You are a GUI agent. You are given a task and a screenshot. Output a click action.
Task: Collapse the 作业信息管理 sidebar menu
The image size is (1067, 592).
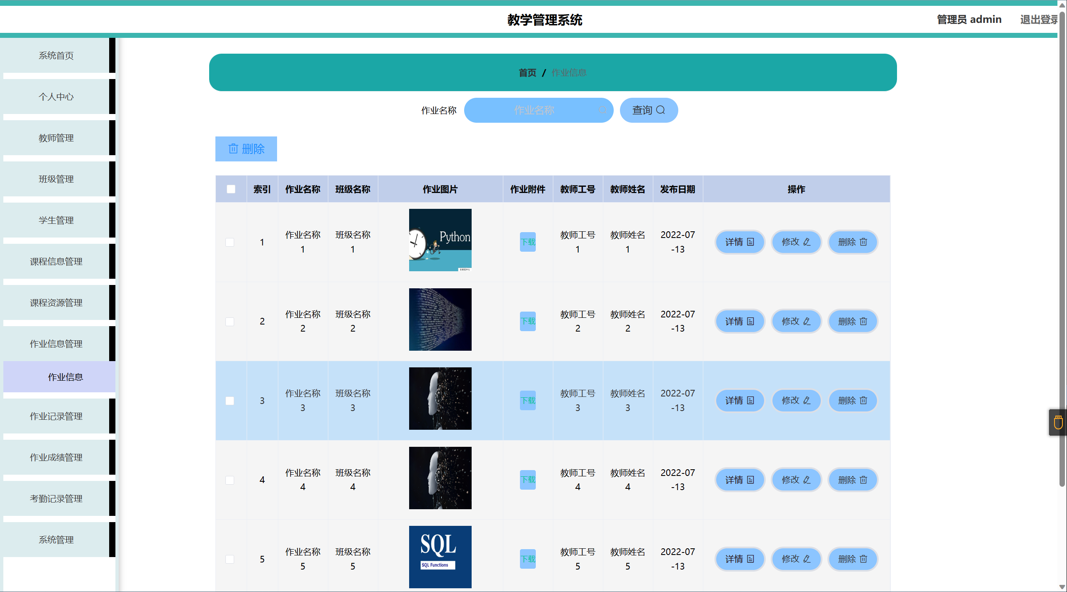pyautogui.click(x=56, y=344)
